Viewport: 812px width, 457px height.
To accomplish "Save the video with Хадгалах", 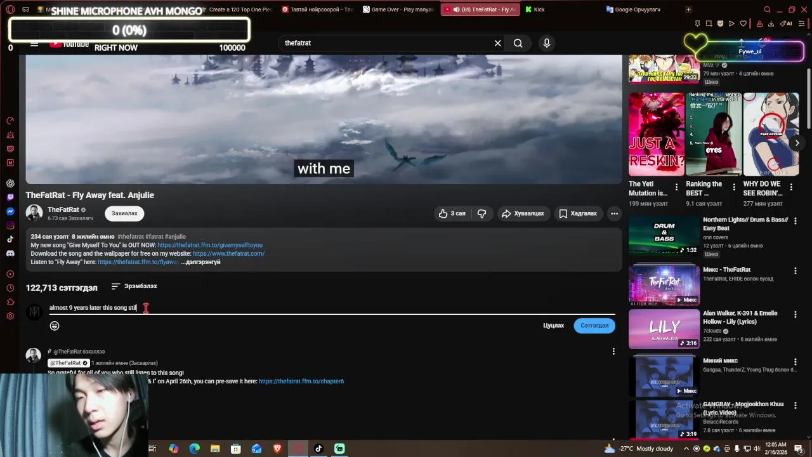I will point(578,214).
